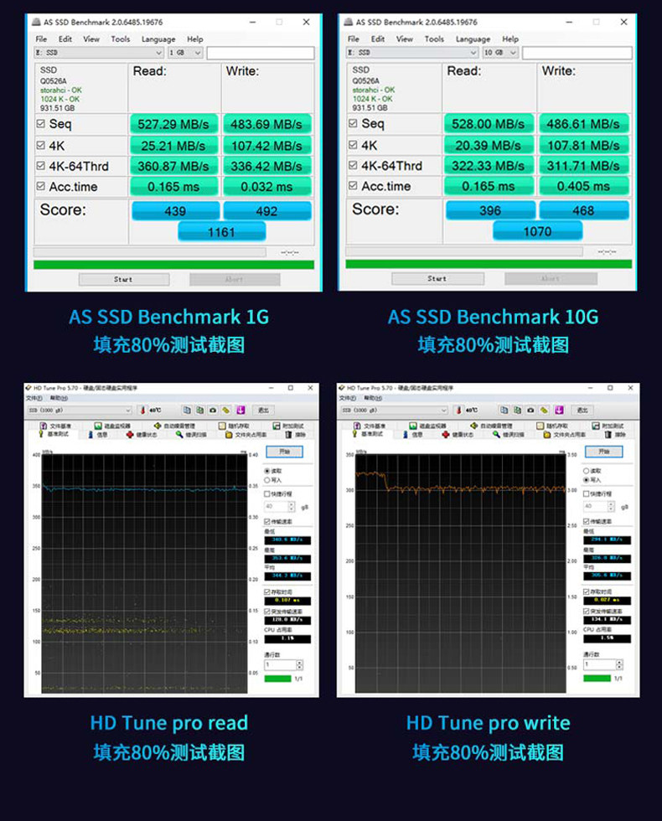Open 文件基准 tab in HD Tune read window

(x=55, y=426)
